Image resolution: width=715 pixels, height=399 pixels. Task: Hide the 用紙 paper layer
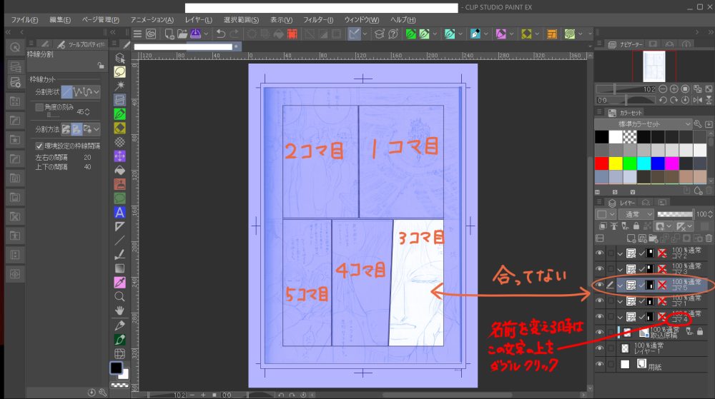point(600,365)
